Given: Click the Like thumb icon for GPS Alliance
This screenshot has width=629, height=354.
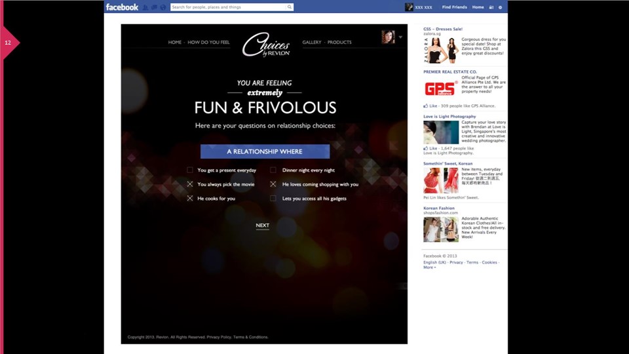Looking at the screenshot, I should point(426,106).
